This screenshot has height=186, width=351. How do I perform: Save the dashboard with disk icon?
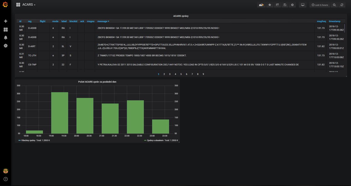[285, 5]
